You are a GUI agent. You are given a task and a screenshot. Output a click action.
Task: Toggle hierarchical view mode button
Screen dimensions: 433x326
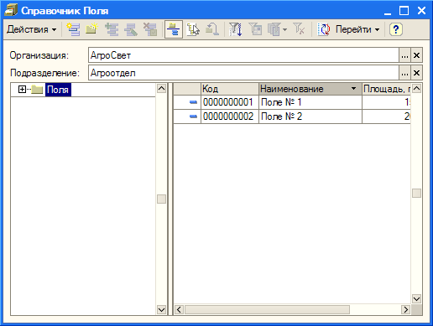(x=174, y=29)
